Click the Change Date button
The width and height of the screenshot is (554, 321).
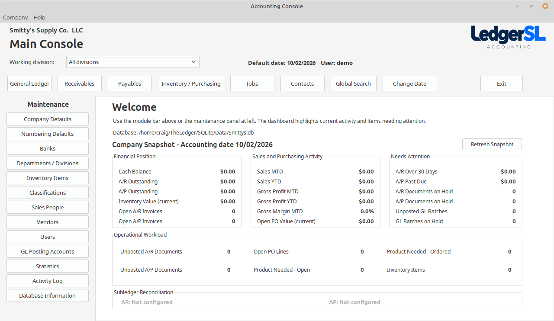[x=410, y=84]
